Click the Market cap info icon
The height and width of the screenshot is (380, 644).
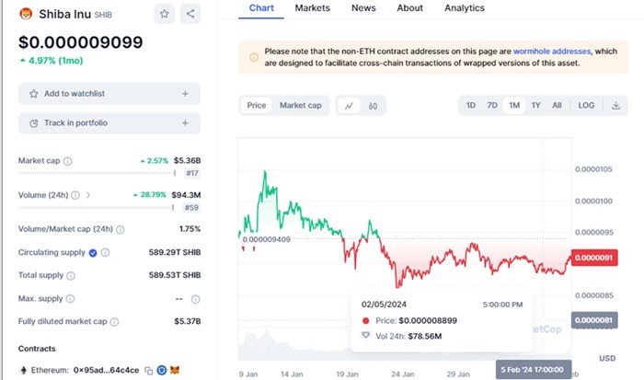tap(68, 161)
